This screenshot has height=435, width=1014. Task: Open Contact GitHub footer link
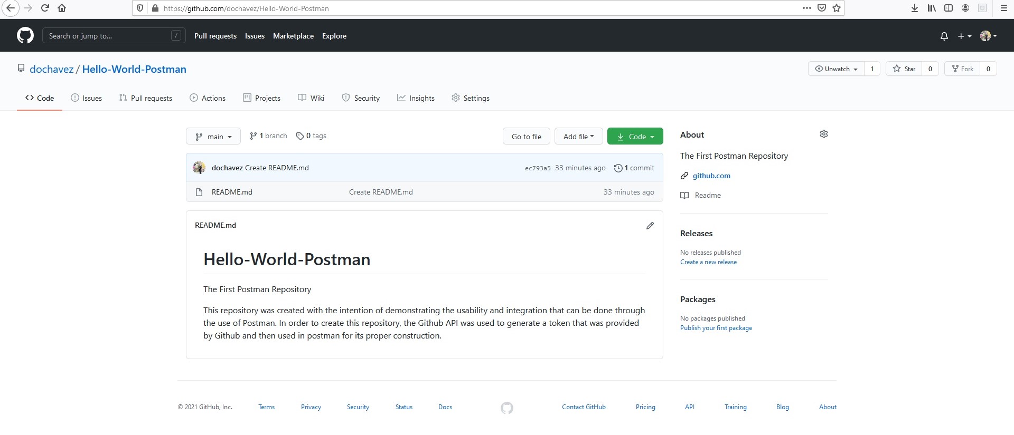coord(584,407)
